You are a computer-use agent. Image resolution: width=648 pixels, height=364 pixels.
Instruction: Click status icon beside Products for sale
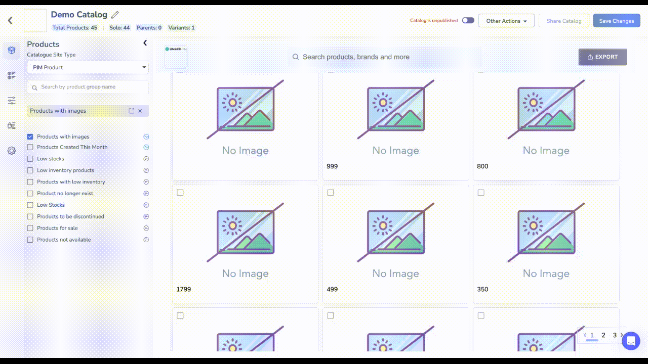tap(146, 228)
